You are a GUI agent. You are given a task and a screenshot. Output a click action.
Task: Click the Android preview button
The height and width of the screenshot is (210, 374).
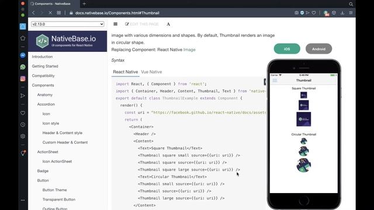click(x=318, y=49)
